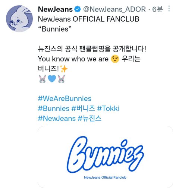
Task: Open the #Tokki hashtag
Action: 108,109
